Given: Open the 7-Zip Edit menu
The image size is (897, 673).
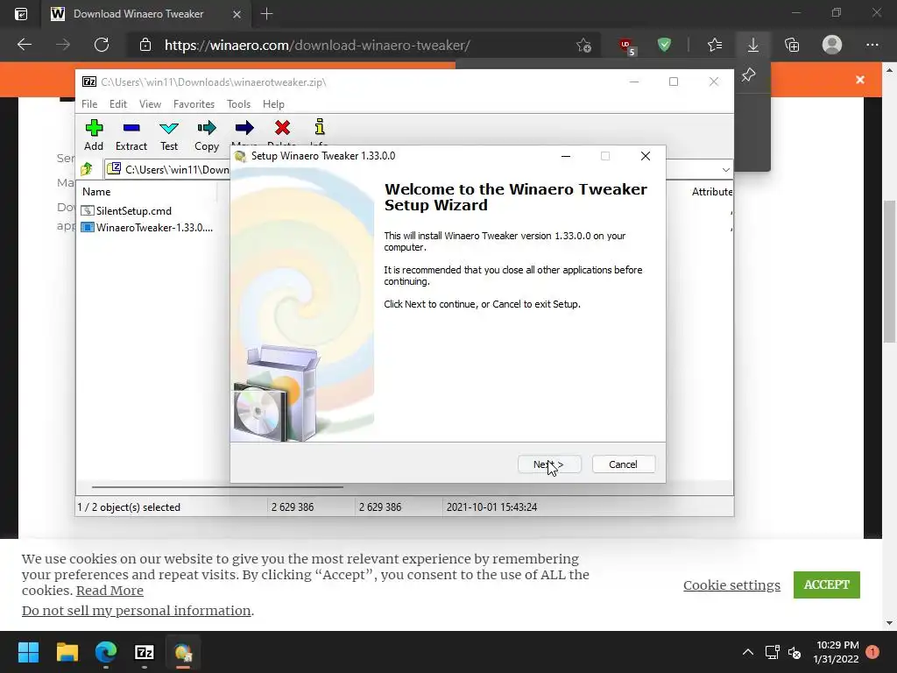Looking at the screenshot, I should (118, 104).
